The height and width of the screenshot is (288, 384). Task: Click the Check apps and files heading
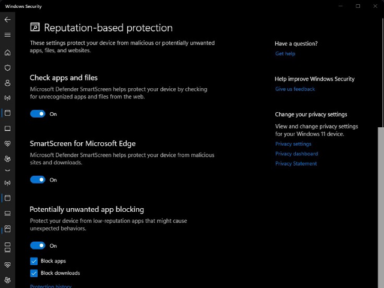coord(64,77)
